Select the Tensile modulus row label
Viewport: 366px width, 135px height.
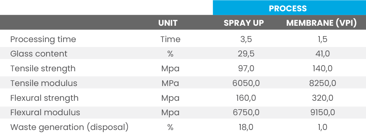coord(44,83)
